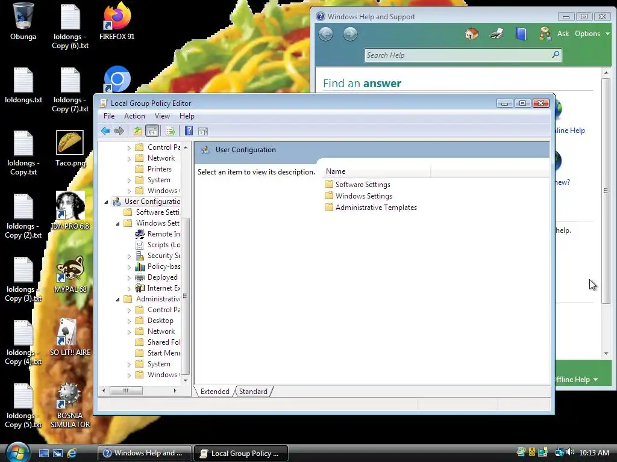Collapse the Windows Settings tree node

click(117, 223)
